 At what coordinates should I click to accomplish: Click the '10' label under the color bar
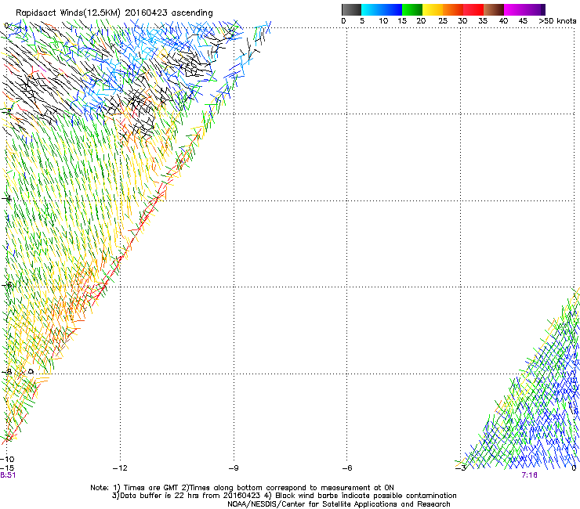383,21
